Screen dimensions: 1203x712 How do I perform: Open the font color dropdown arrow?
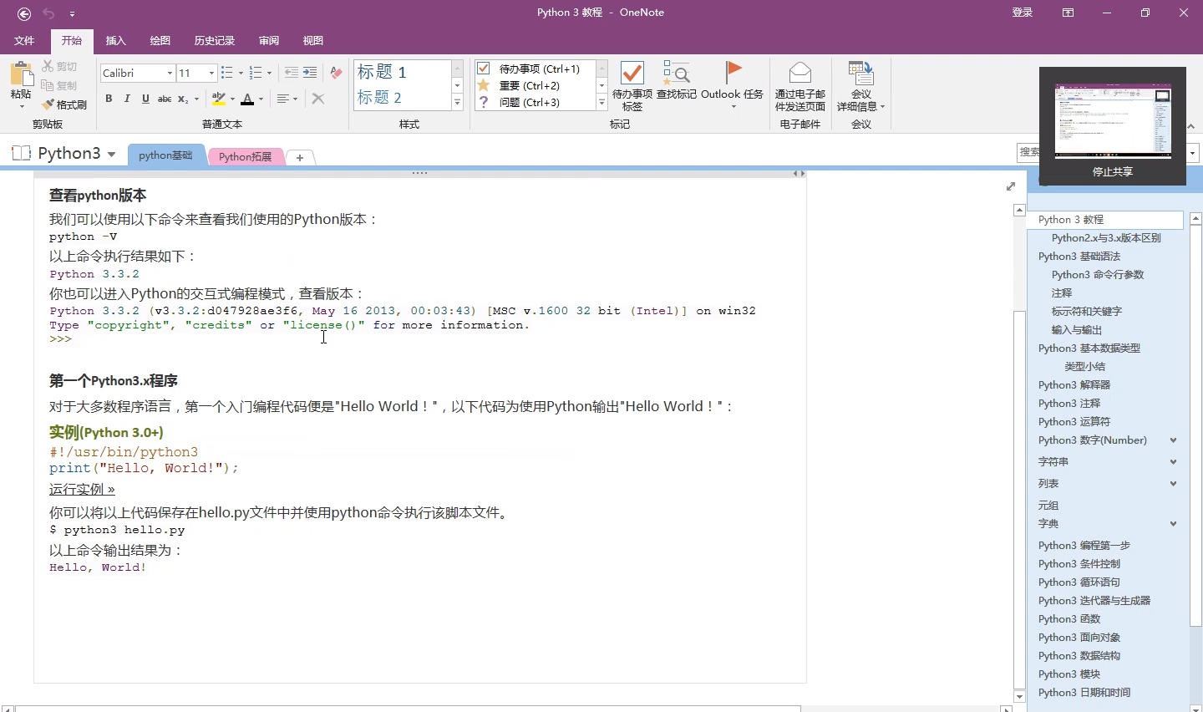[261, 99]
